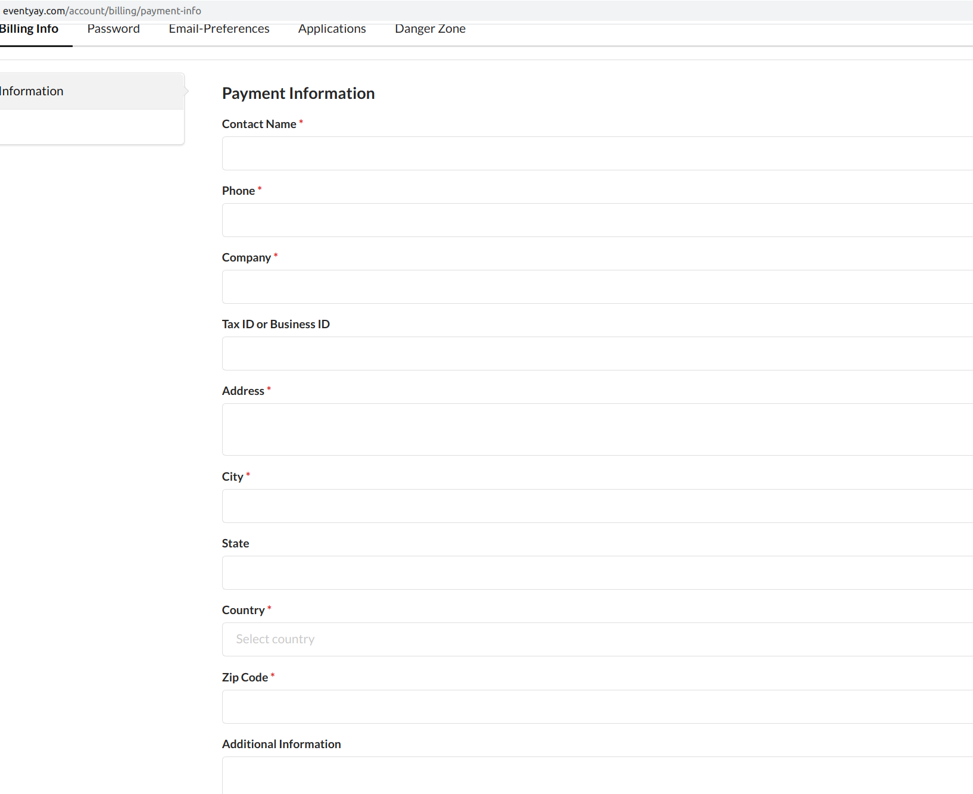The image size is (973, 794).
Task: Click the Payment Information heading
Action: point(298,94)
